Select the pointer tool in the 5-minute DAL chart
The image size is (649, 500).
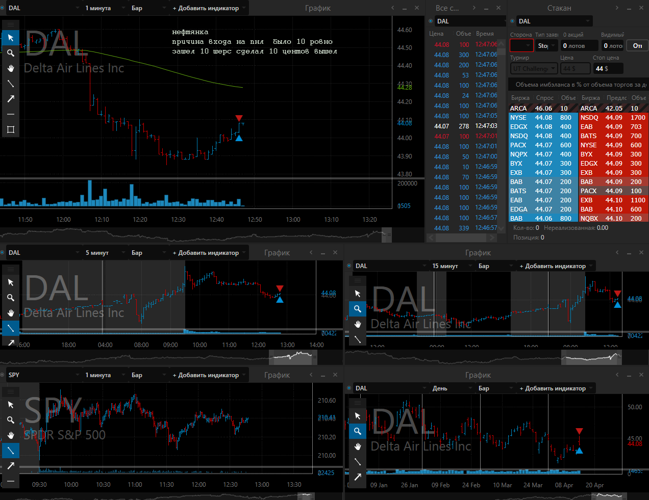tap(10, 282)
